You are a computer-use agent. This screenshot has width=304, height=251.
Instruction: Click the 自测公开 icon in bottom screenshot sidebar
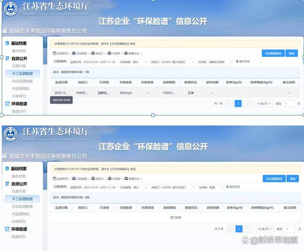7,184
